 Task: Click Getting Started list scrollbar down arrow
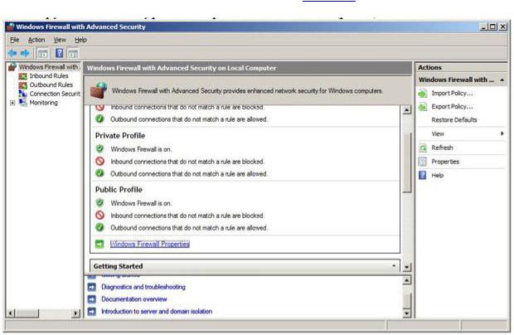click(406, 314)
